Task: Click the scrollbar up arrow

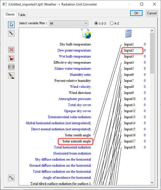Action: 152,31
